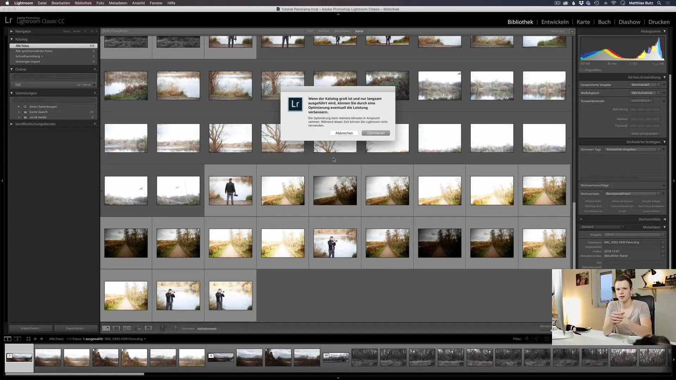Expand the Smart-Sammlungen tree item
This screenshot has height=380, width=676.
[19, 107]
